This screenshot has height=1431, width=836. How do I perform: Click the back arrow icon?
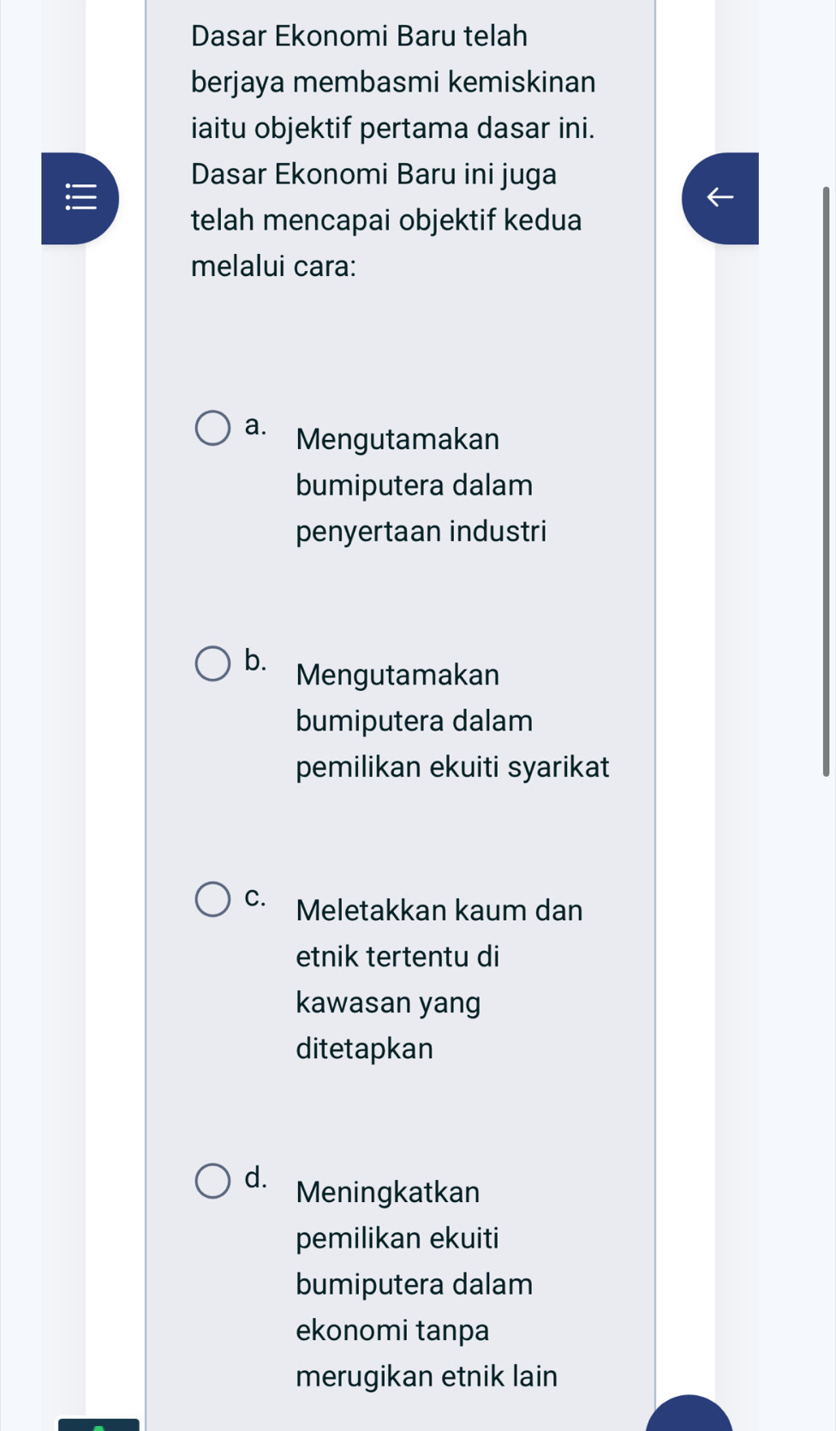720,198
